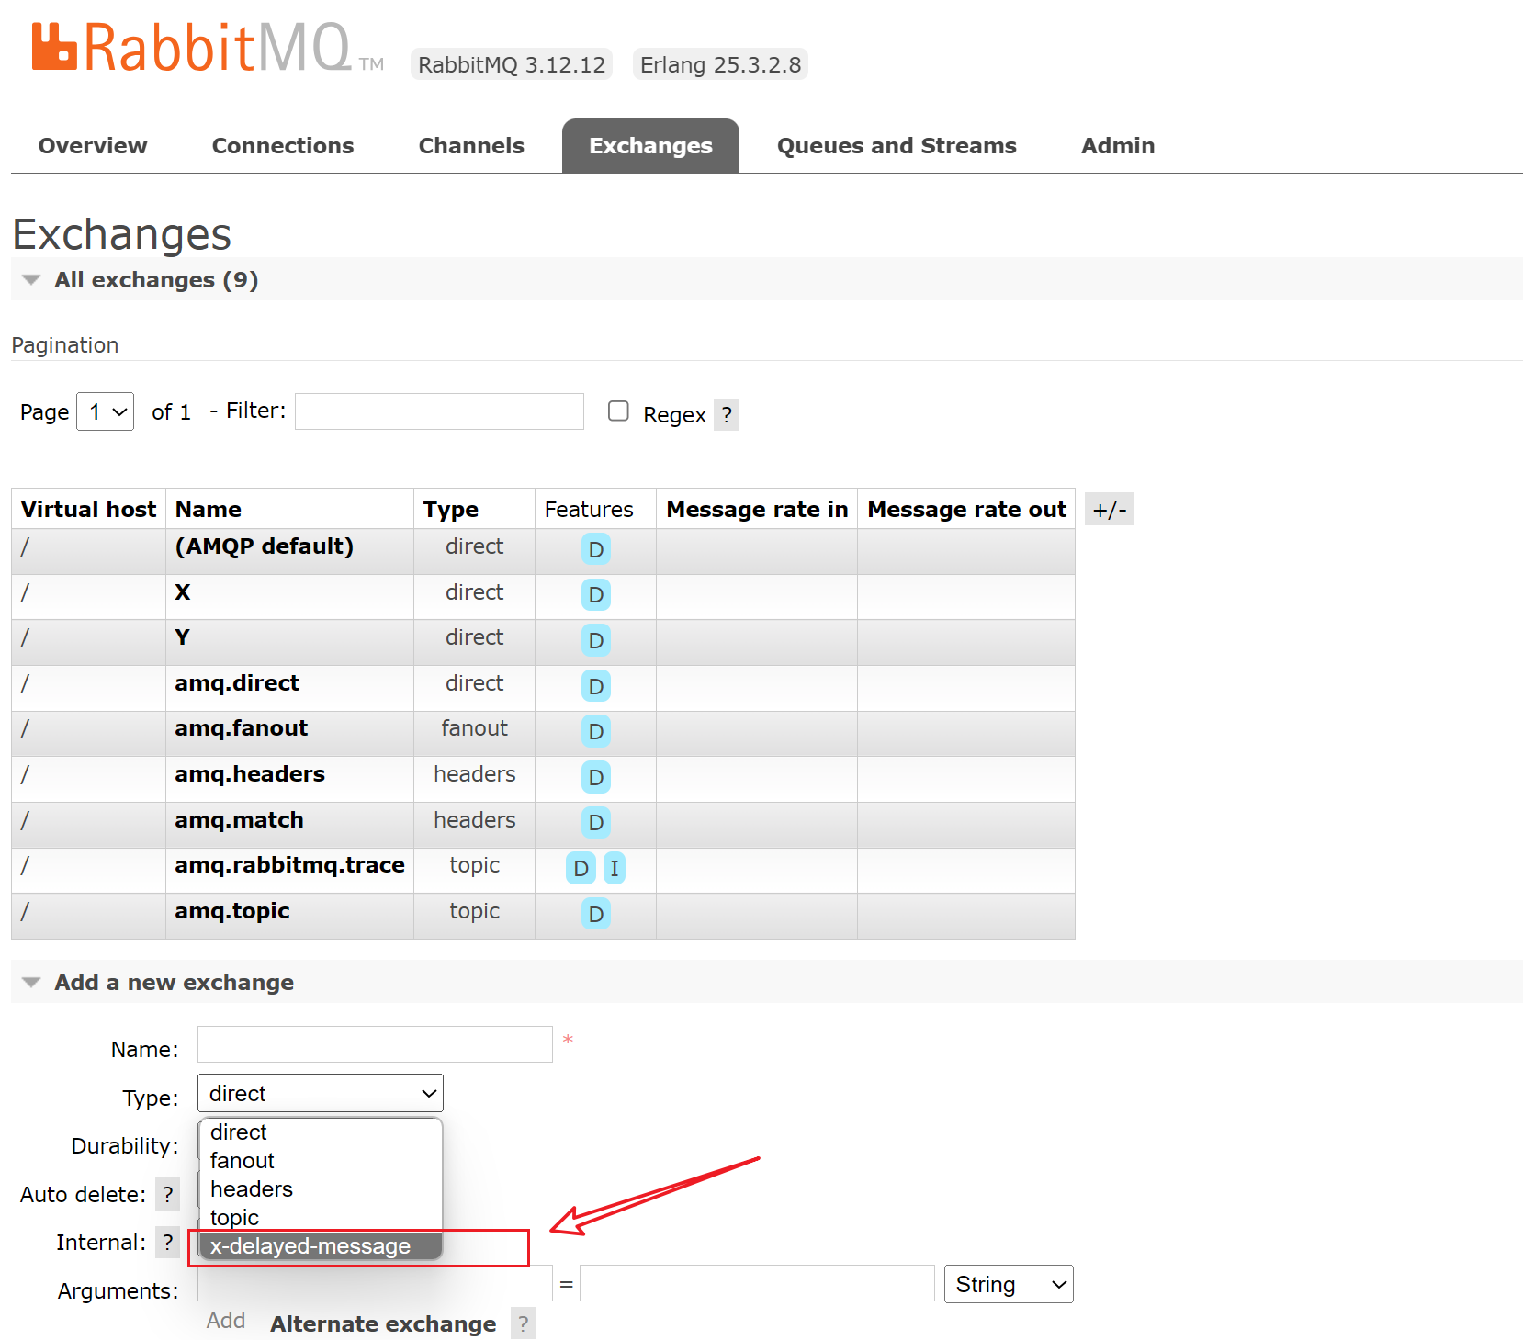Image resolution: width=1523 pixels, height=1340 pixels.
Task: Select headers in the Type list
Action: point(321,1189)
